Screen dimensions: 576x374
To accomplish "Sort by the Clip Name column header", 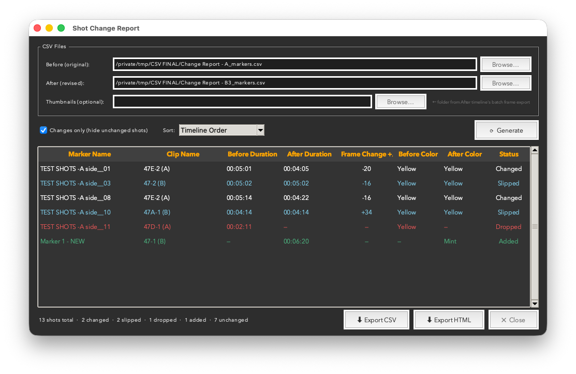I will (183, 154).
